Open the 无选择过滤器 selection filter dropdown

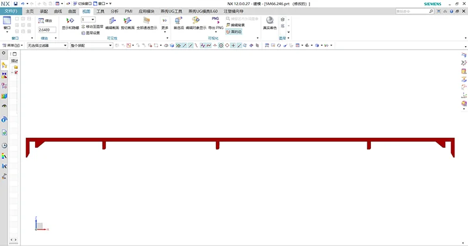[x=47, y=45]
